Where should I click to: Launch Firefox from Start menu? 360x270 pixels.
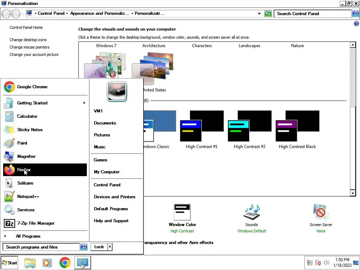(45, 170)
